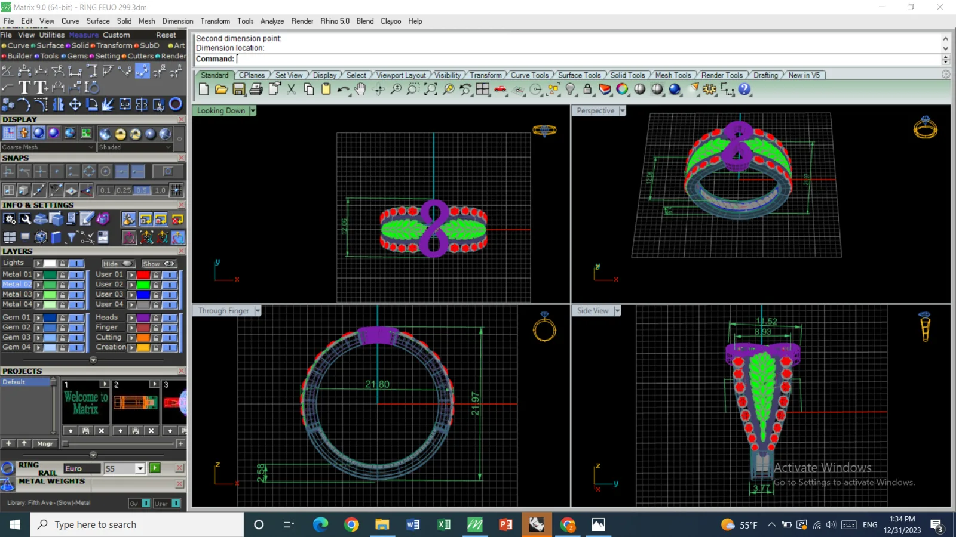956x537 pixels.
Task: Click the four-viewport layout icon
Action: (483, 89)
